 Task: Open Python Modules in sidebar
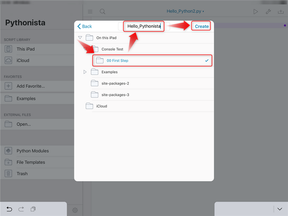(33, 151)
